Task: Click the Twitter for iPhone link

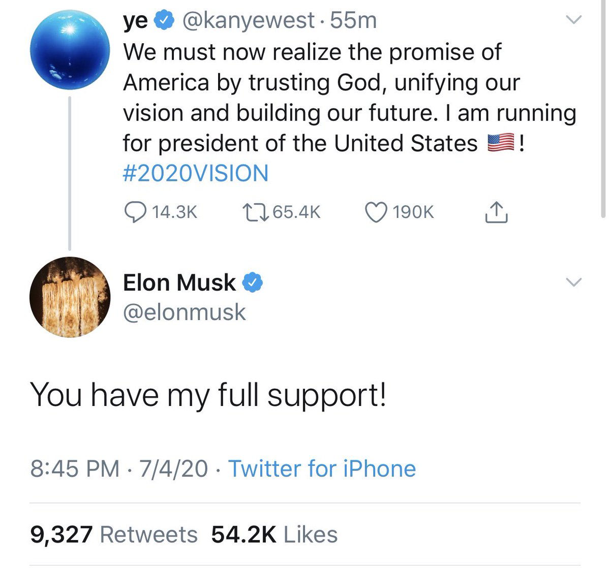Action: (x=322, y=468)
